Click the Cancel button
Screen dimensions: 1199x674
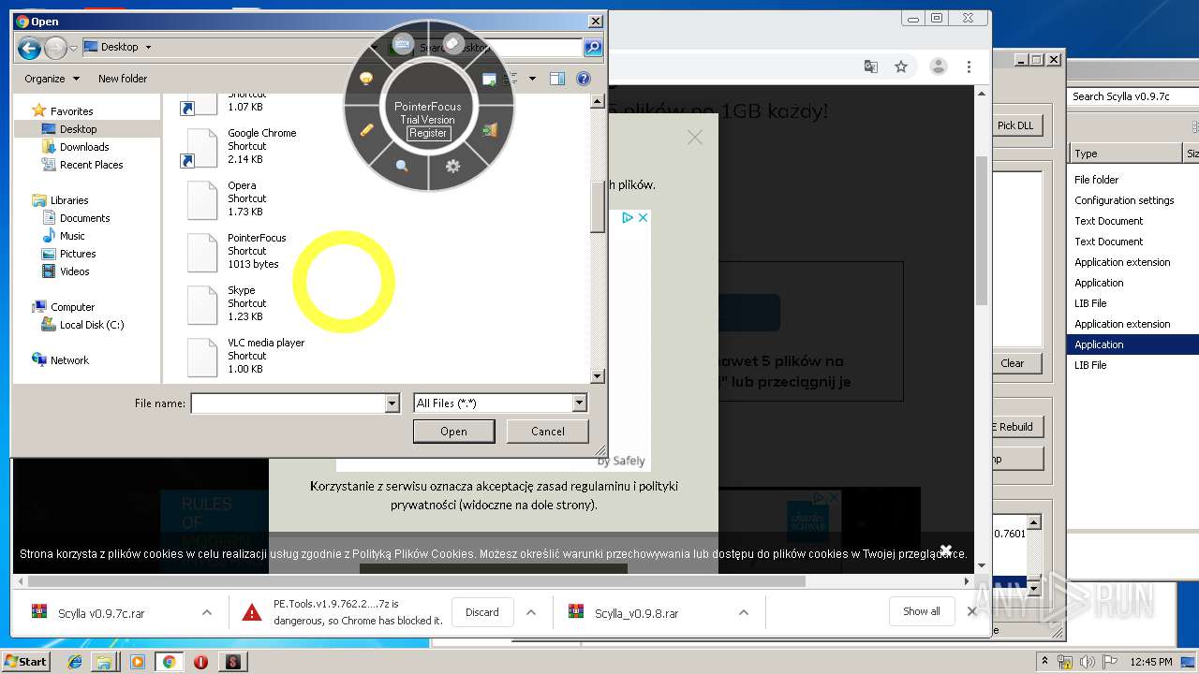(548, 432)
